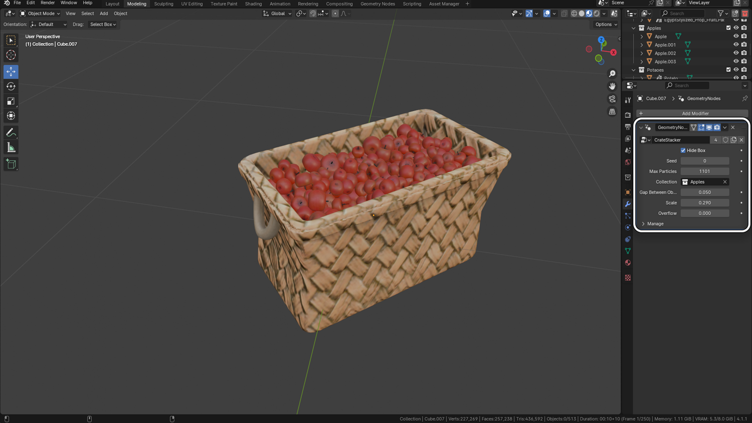Open the viewport Options dropdown
This screenshot has height=423, width=752.
pyautogui.click(x=606, y=24)
